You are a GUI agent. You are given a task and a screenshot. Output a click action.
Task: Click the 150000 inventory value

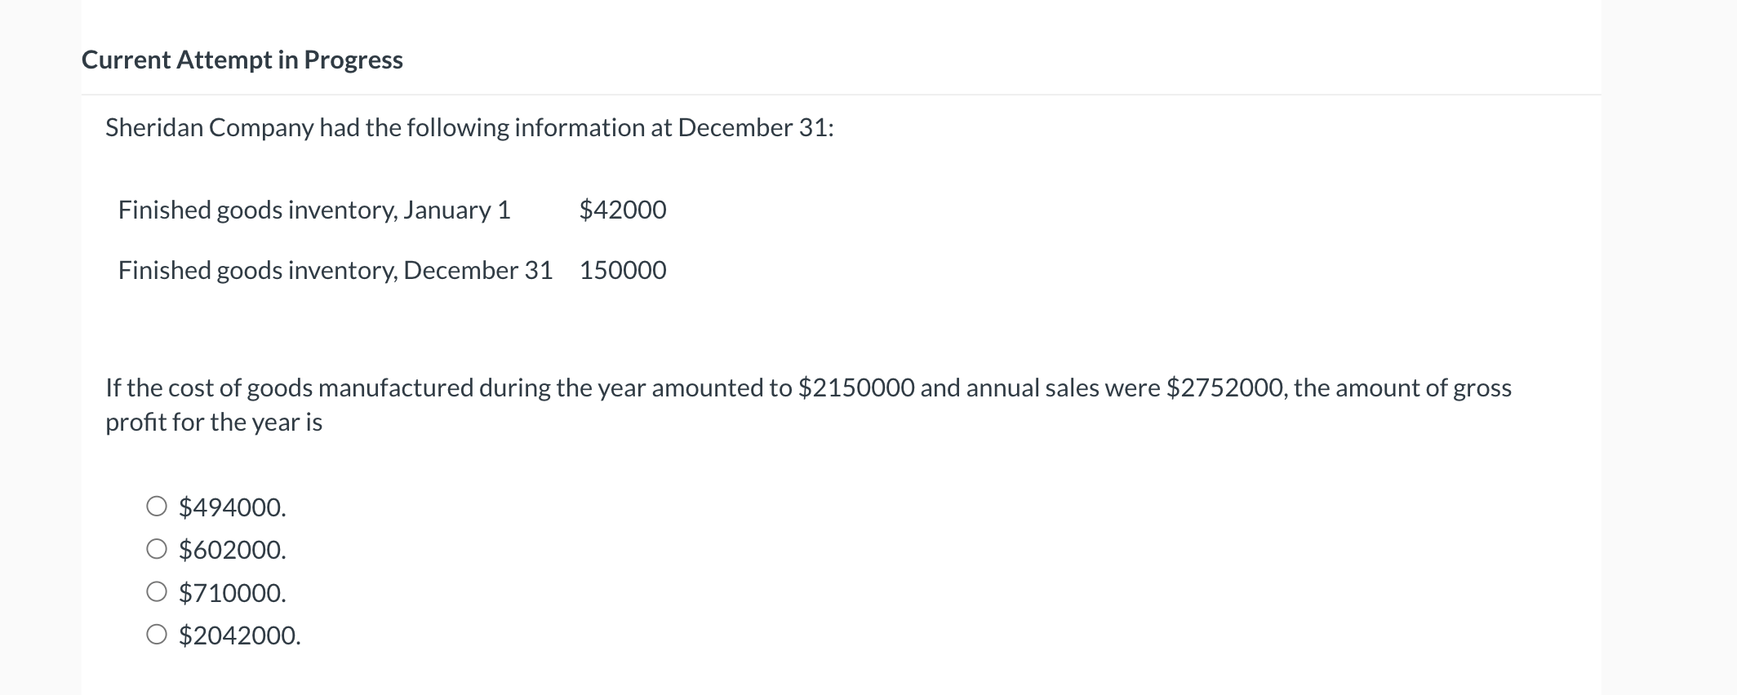[x=623, y=270]
